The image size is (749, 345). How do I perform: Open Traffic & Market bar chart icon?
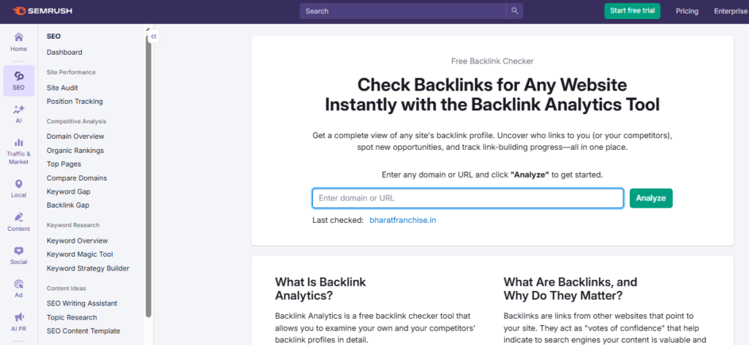click(18, 143)
